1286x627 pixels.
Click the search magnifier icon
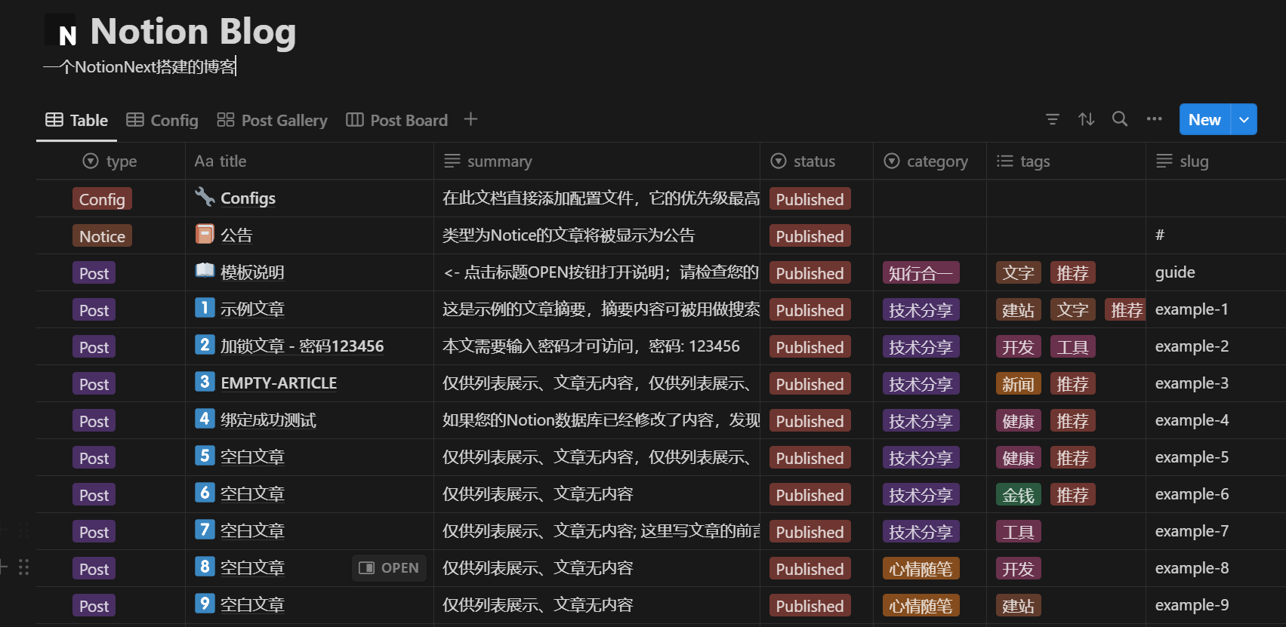tap(1120, 119)
